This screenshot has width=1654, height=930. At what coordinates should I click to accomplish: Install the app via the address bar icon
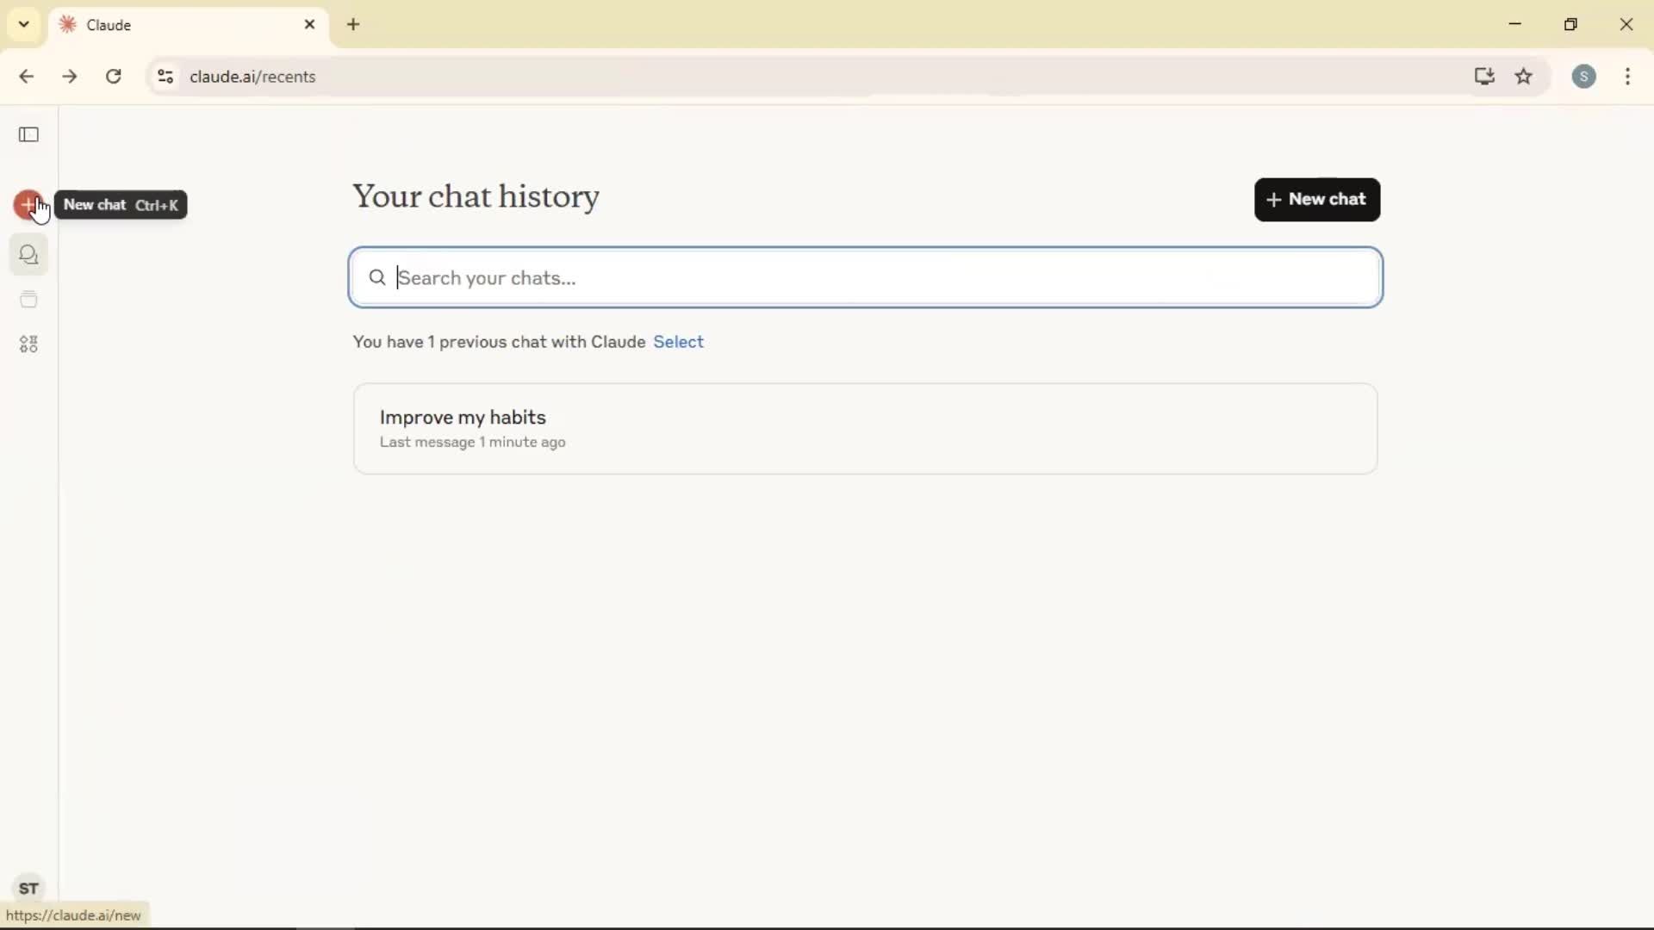tap(1483, 77)
